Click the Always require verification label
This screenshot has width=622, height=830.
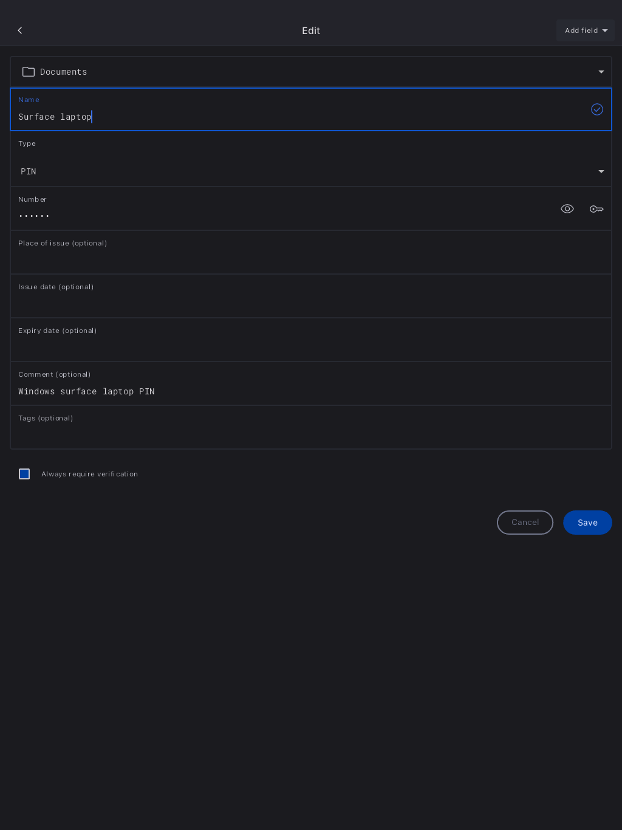(x=90, y=474)
